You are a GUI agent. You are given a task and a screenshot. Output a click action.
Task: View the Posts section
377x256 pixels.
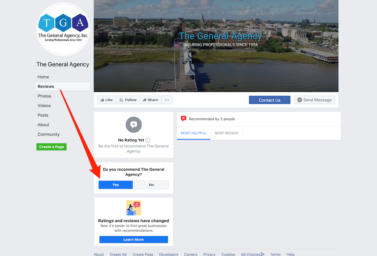tap(43, 115)
